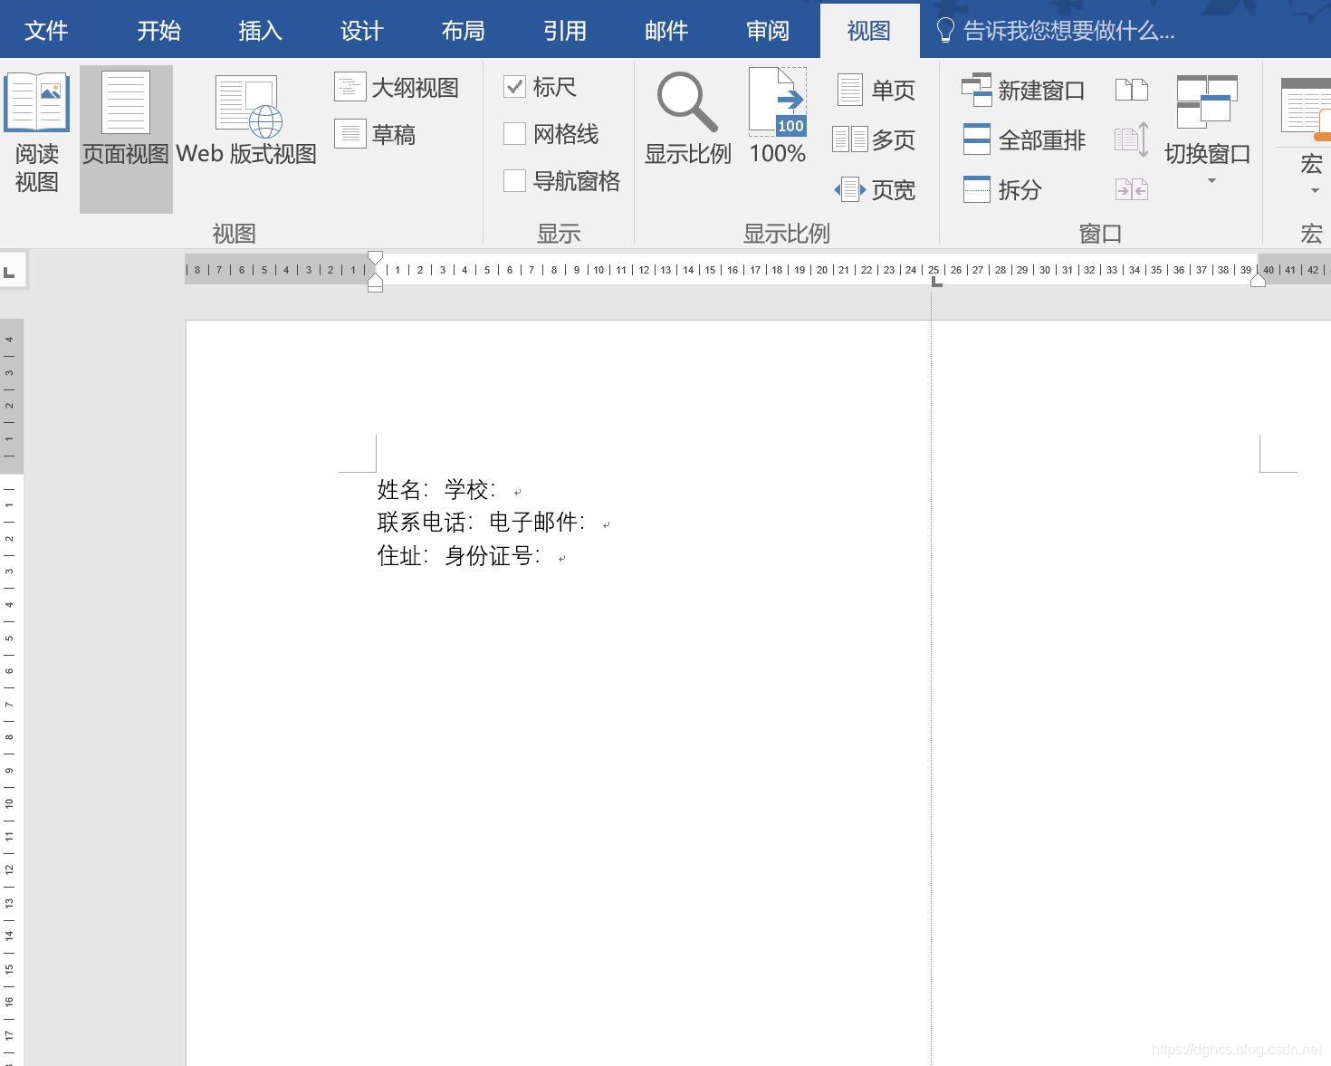The height and width of the screenshot is (1066, 1331).
Task: Open the 设计 ribbon tab
Action: click(x=361, y=29)
